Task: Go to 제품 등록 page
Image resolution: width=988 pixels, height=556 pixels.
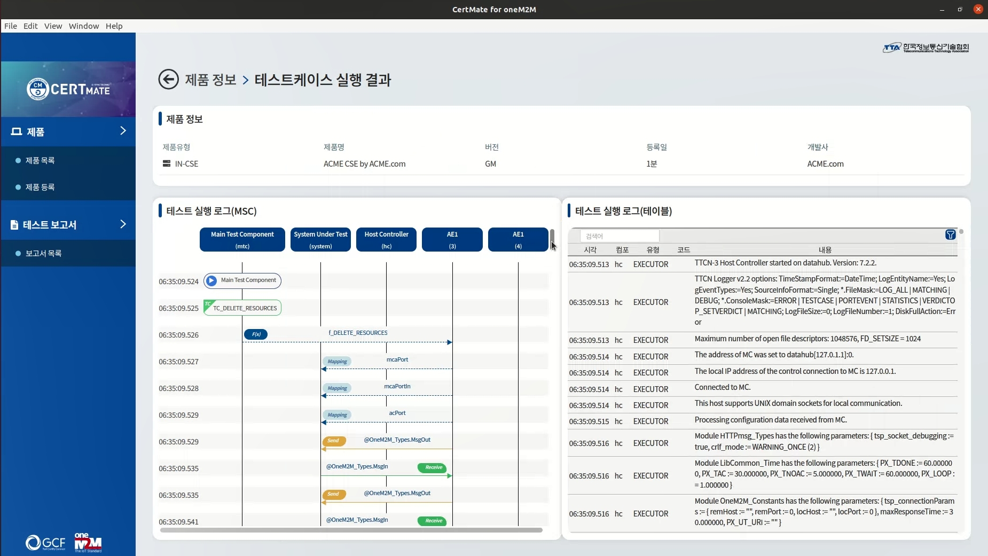Action: [40, 187]
